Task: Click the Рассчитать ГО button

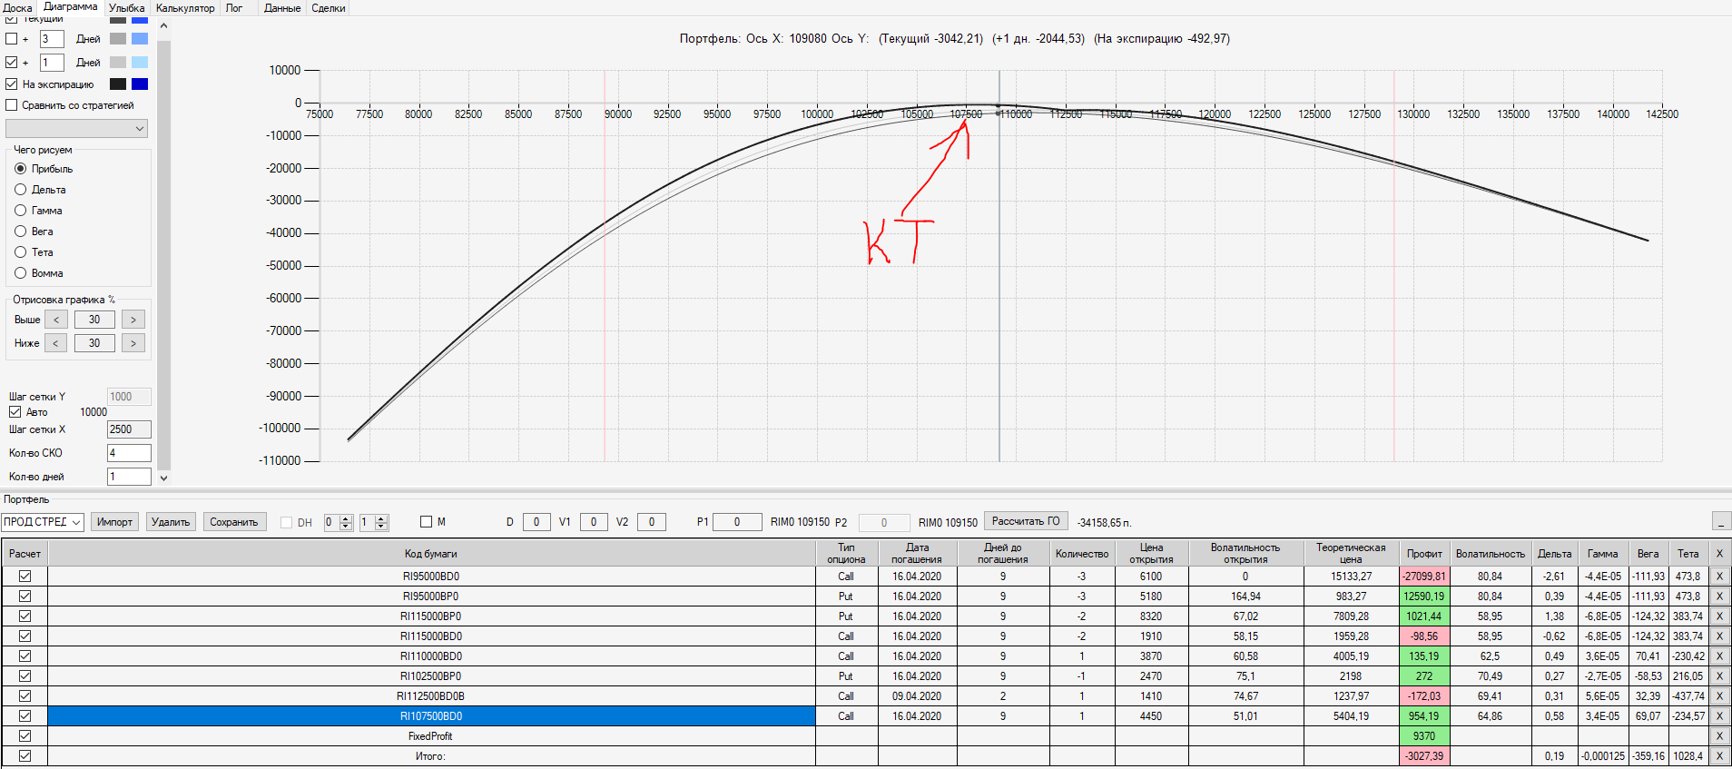Action: [x=1026, y=521]
